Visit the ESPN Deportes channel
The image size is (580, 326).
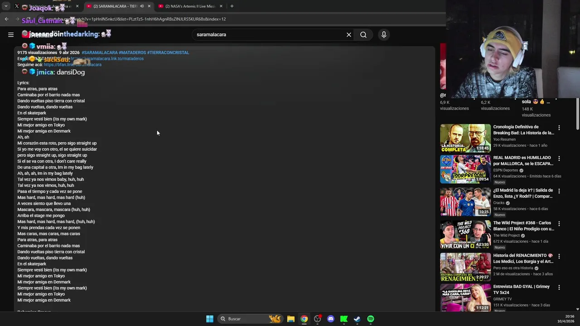pyautogui.click(x=506, y=170)
